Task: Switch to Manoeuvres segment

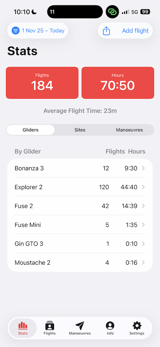Action: pos(129,130)
